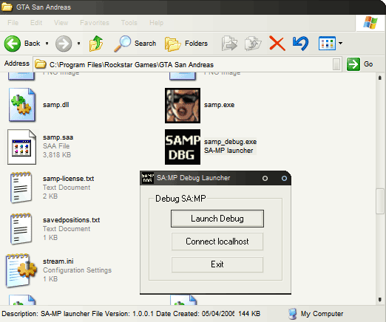Click the Move To folder icon
The height and width of the screenshot is (322, 386).
pyautogui.click(x=229, y=44)
